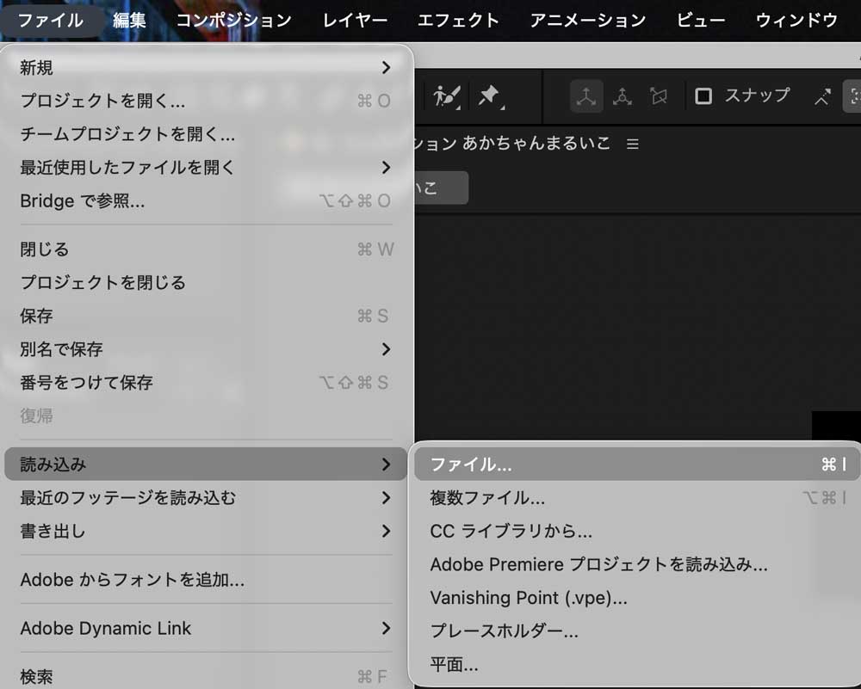This screenshot has width=861, height=689.
Task: Click the region of interest icon far right
Action: (x=854, y=96)
